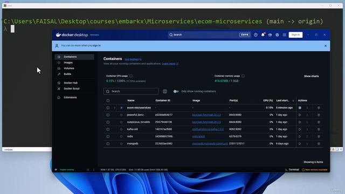Open the Learn more link
This screenshot has width=345, height=194.
coord(170,64)
